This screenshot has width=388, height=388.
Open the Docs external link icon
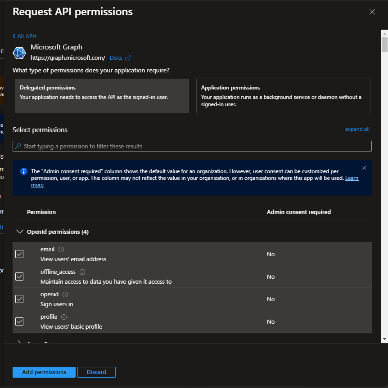pyautogui.click(x=128, y=58)
